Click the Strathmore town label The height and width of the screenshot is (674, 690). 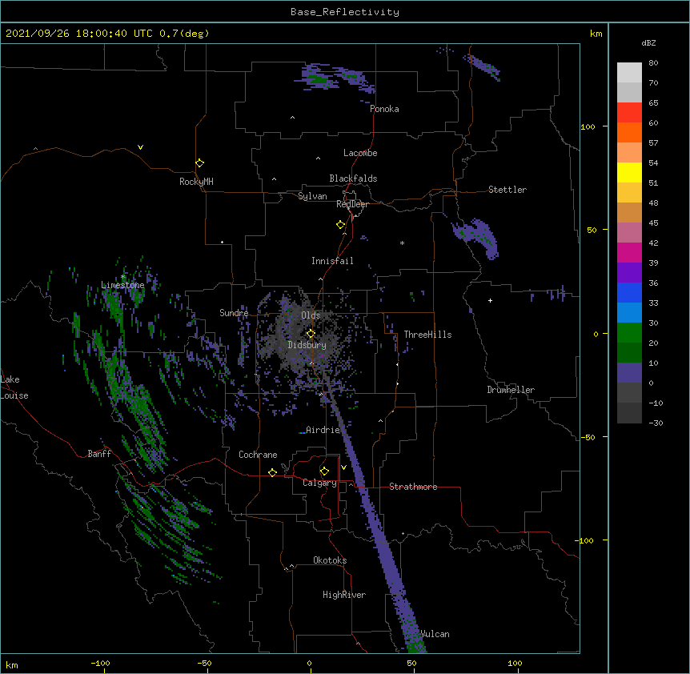[413, 487]
